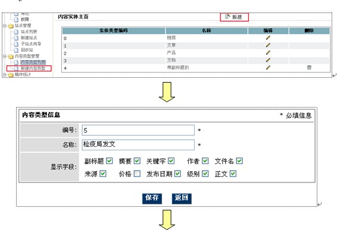Uncheck the 来源 checkbox
This screenshot has height=230, width=337.
click(103, 174)
